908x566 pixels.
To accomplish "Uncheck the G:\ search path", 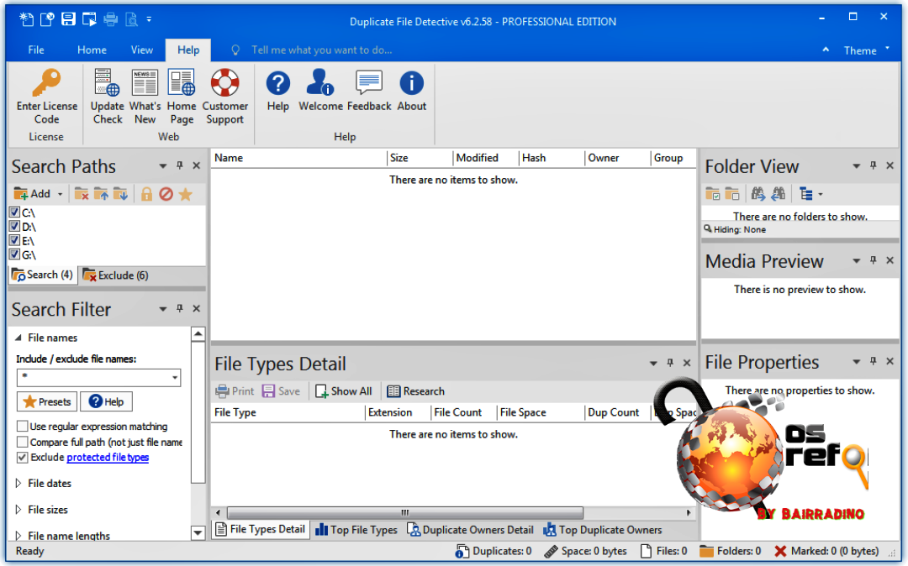I will [x=14, y=254].
